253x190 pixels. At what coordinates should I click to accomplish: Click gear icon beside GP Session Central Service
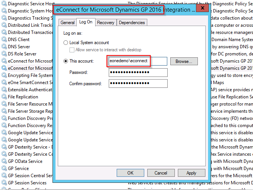(4, 176)
